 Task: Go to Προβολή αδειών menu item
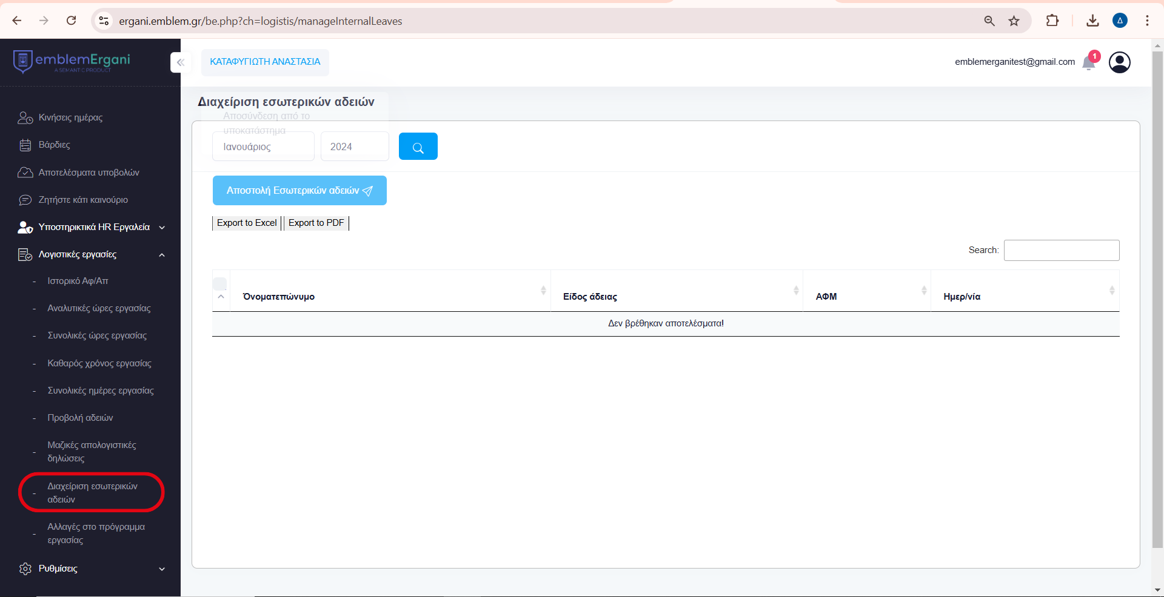point(80,418)
